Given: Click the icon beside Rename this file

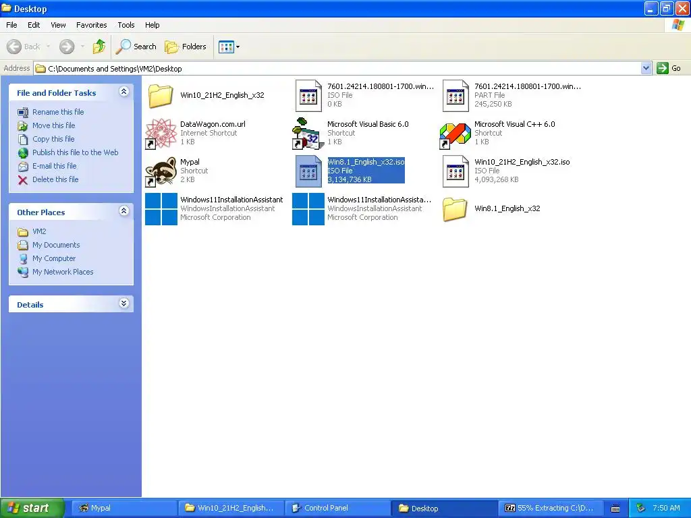Looking at the screenshot, I should pos(23,113).
